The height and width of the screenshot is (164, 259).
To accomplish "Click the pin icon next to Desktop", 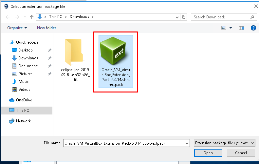I will 49,50.
